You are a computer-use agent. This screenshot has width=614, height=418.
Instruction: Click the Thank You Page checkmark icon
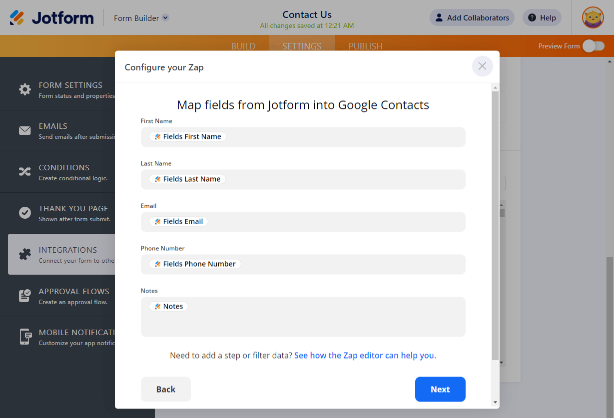(24, 213)
